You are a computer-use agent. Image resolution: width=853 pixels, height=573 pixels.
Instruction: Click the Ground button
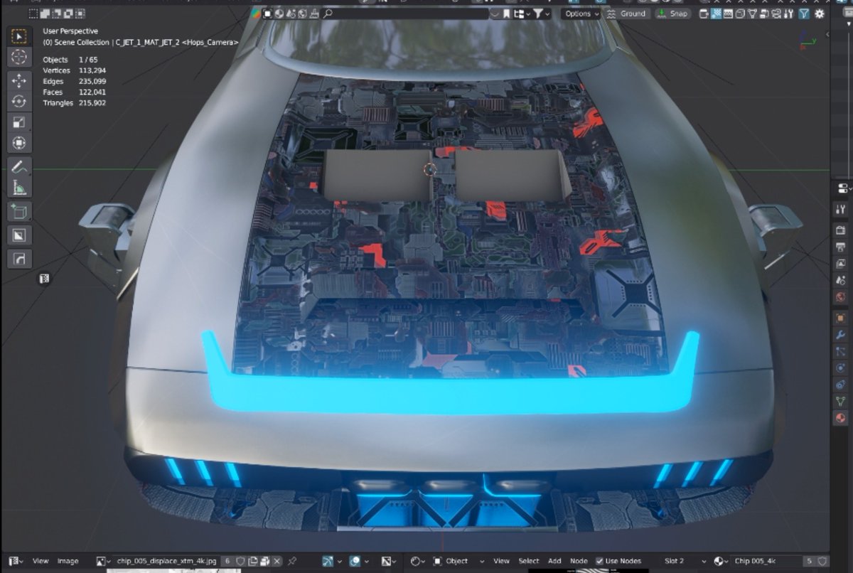point(627,14)
